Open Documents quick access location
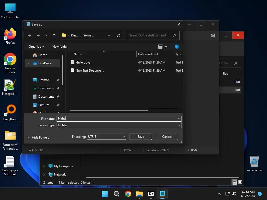This screenshot has width=267, height=200. (46, 97)
